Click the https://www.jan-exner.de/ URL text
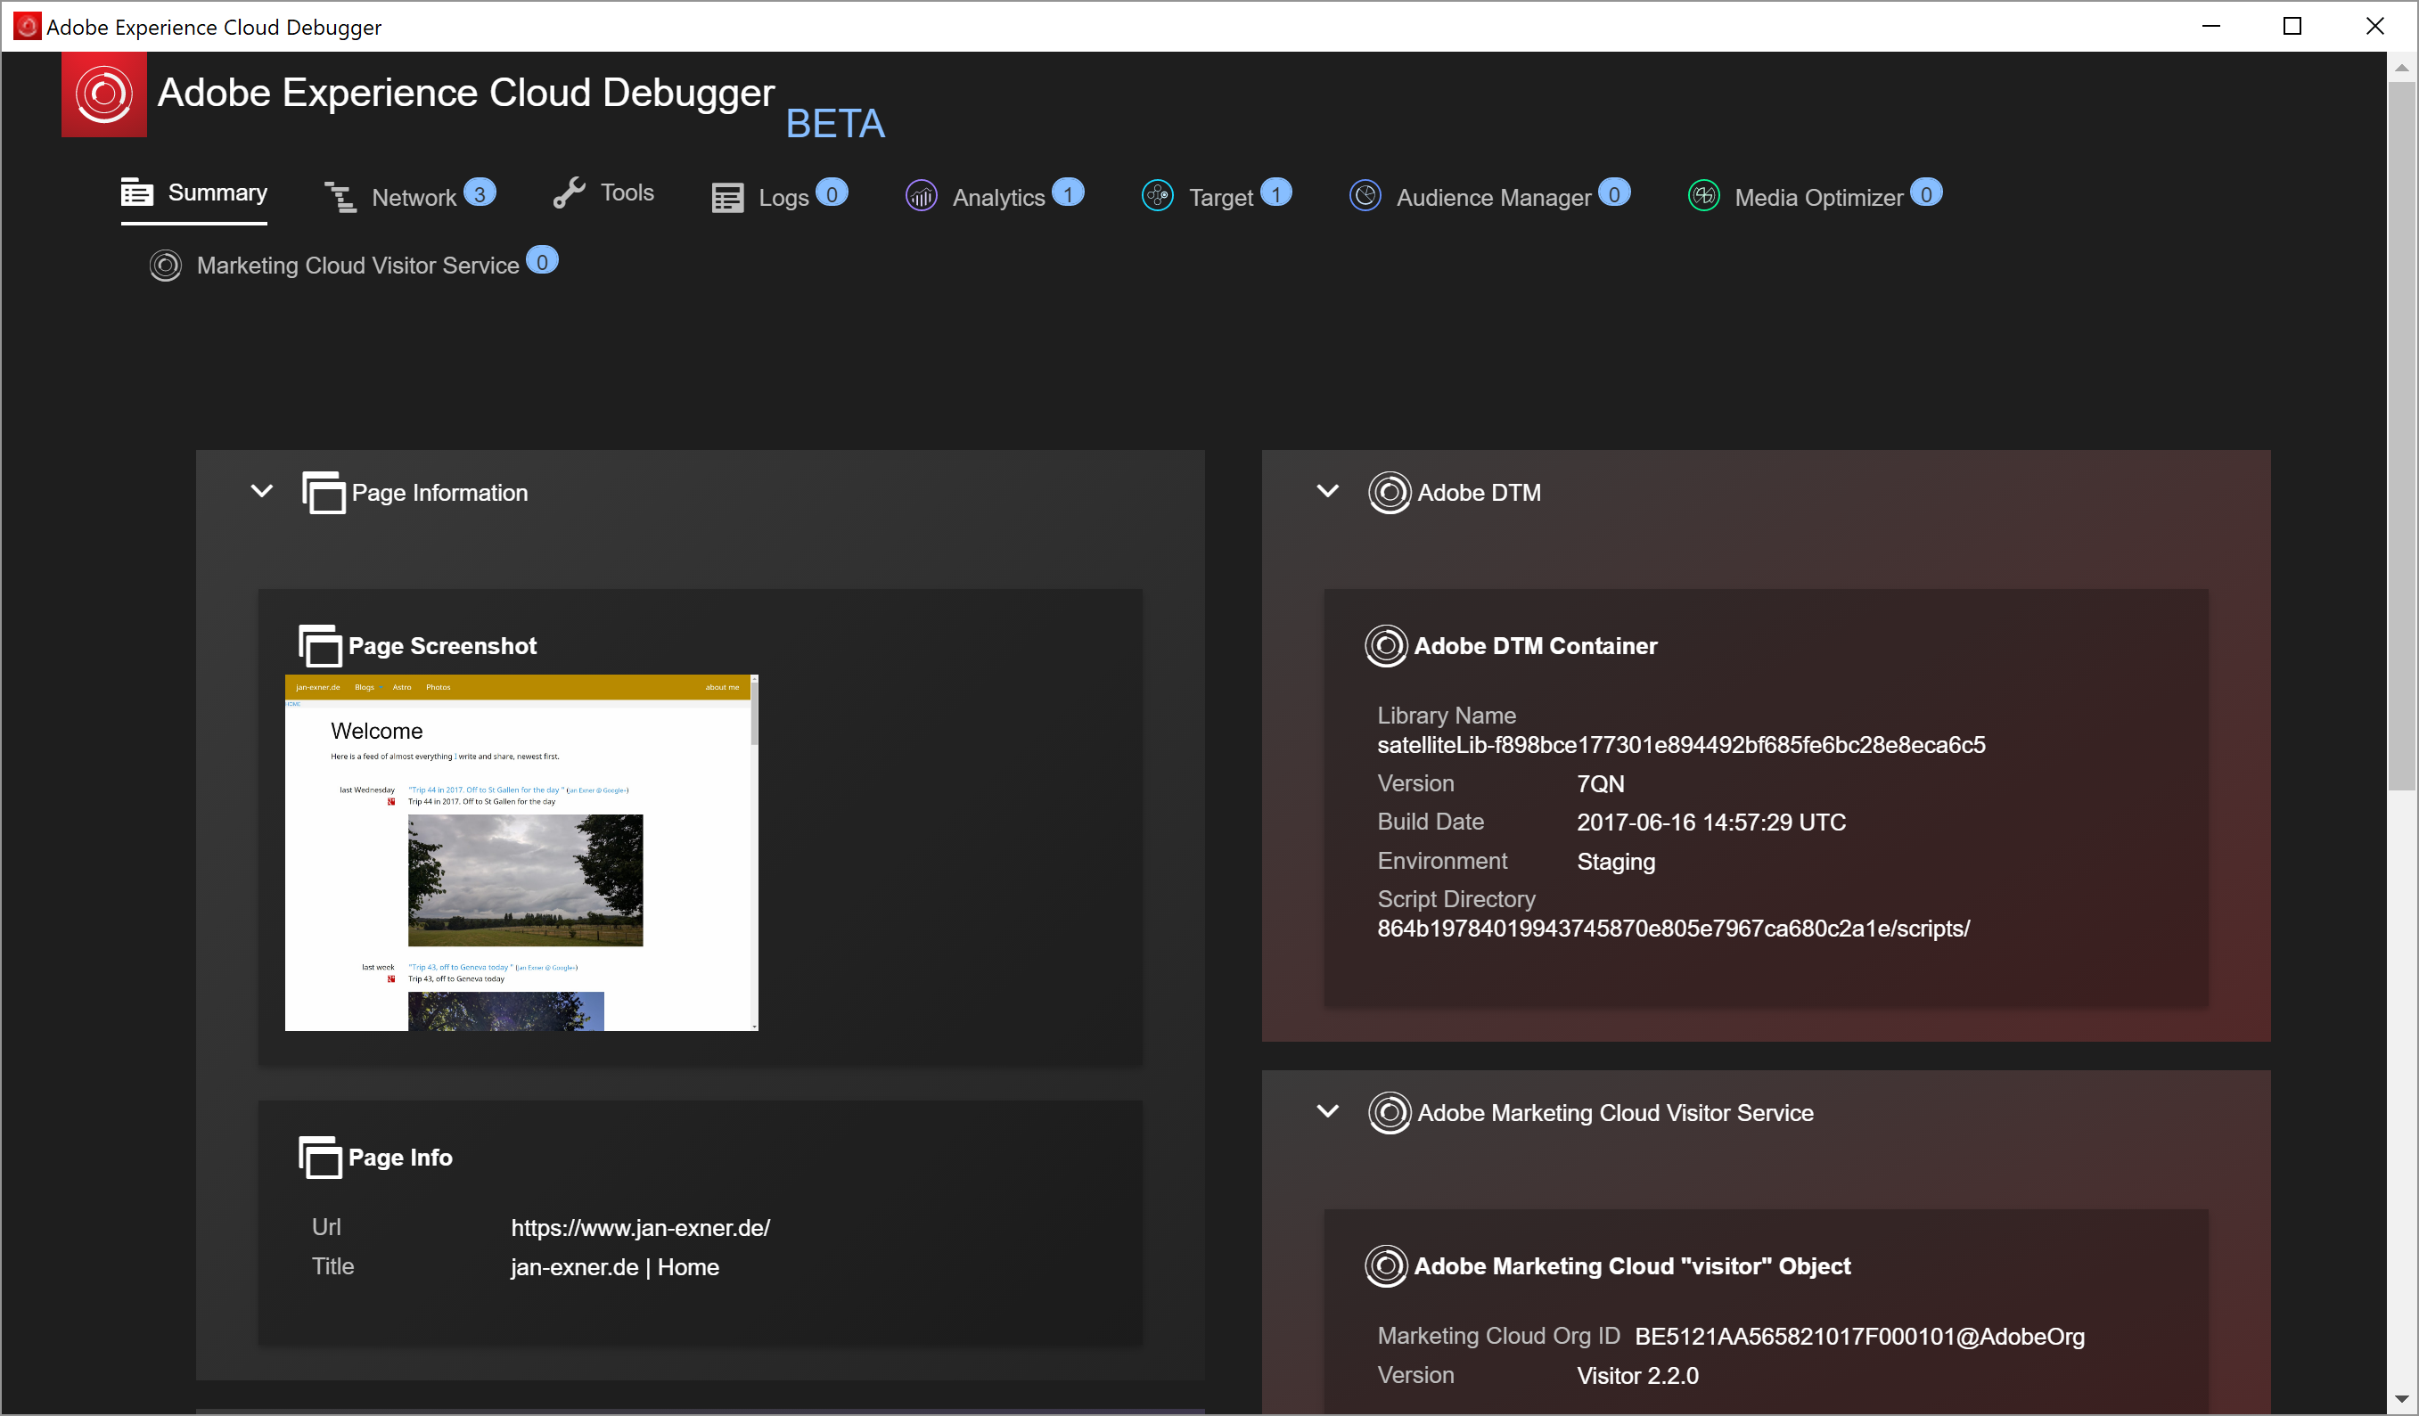The height and width of the screenshot is (1416, 2419). [x=640, y=1228]
